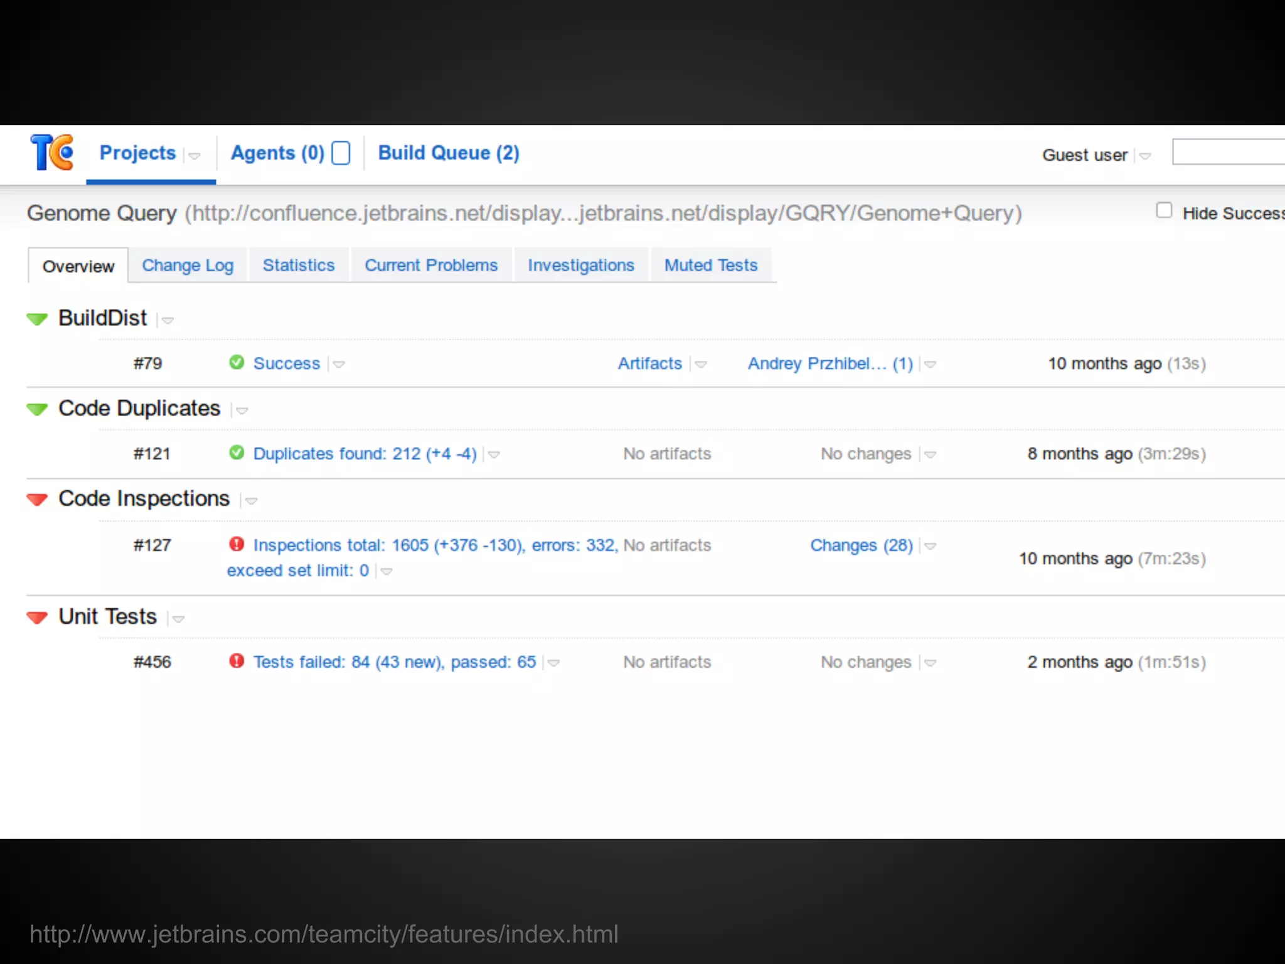The image size is (1285, 964).
Task: Click green success icon for build #79
Action: point(237,362)
